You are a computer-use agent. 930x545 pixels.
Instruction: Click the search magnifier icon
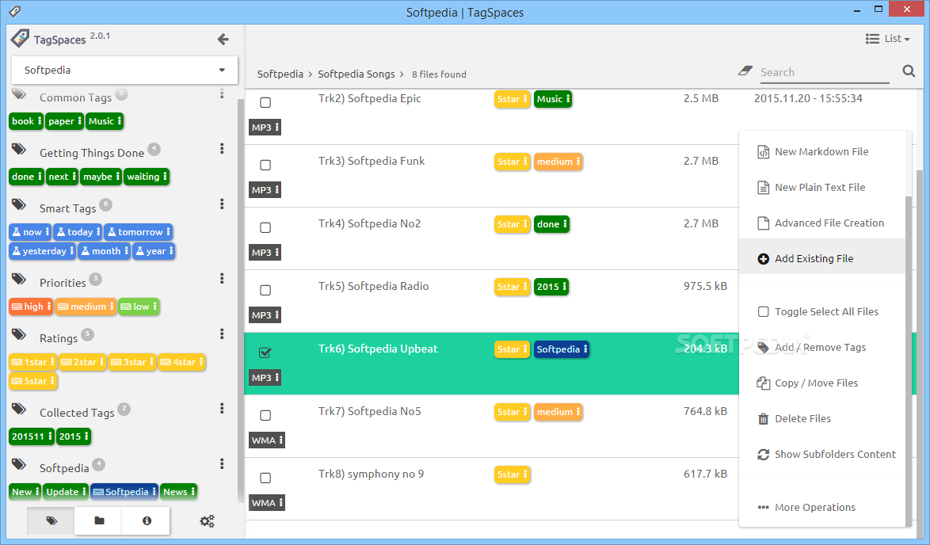909,71
